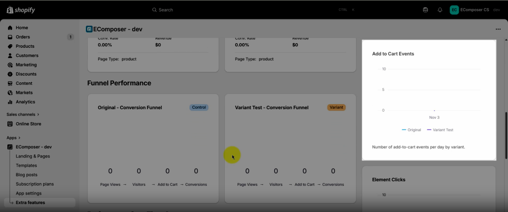Click the EComposer app logo in header
This screenshot has width=508, height=212.
(x=89, y=29)
